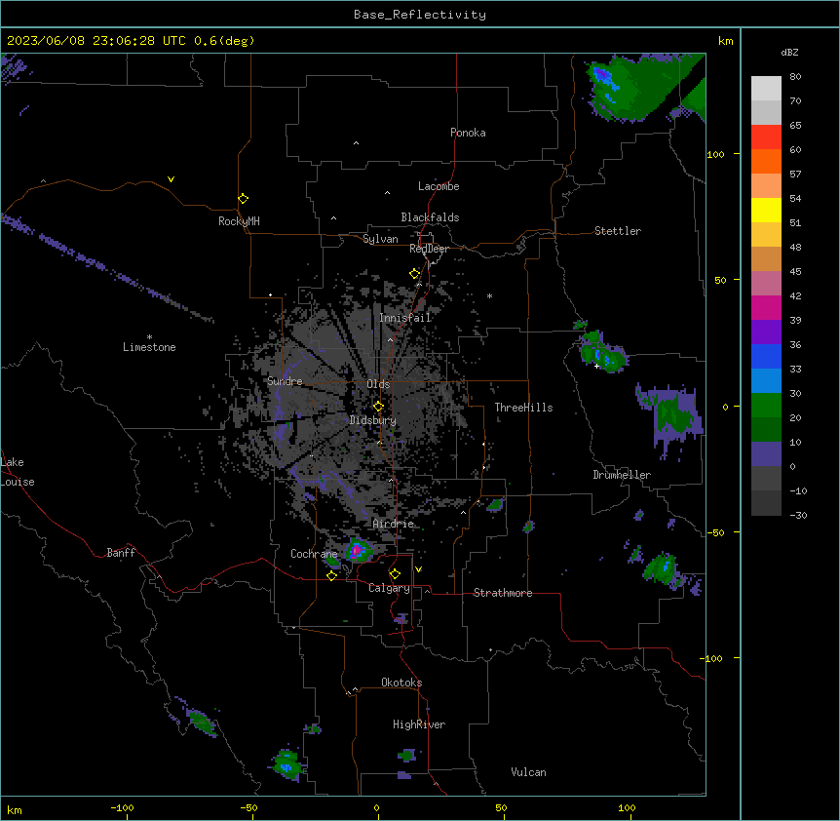The image size is (840, 821).
Task: Click the Okotoks label
Action: [401, 683]
